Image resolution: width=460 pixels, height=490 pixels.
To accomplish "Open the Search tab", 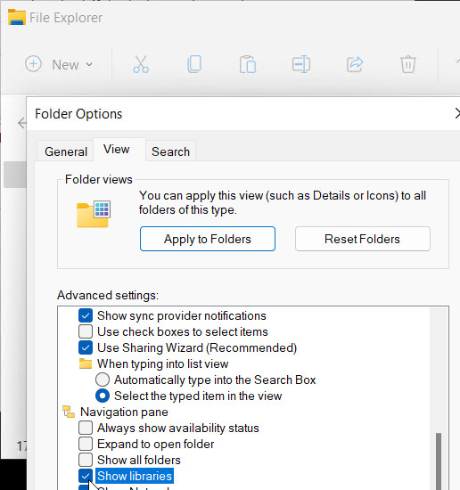I will point(170,151).
